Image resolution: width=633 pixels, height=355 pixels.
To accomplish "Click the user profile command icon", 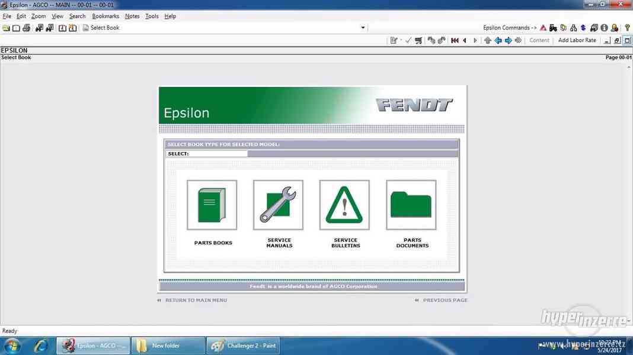I will coord(615,28).
